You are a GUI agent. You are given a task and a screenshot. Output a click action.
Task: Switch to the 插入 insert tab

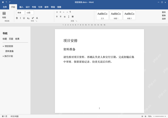point(21,7)
